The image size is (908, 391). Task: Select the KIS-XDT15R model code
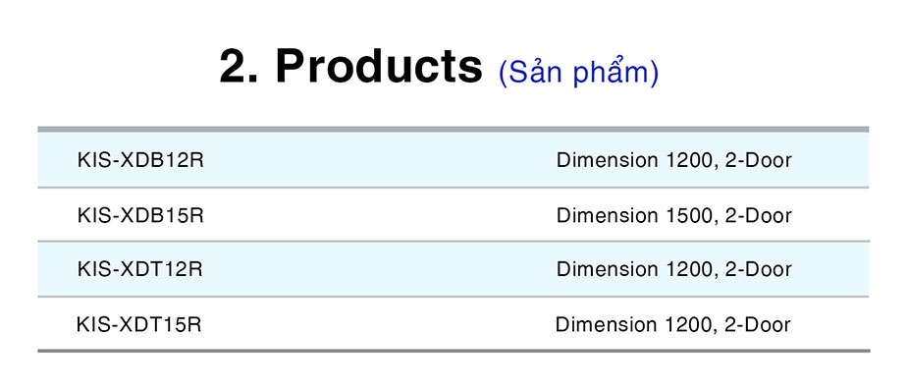[x=139, y=324]
